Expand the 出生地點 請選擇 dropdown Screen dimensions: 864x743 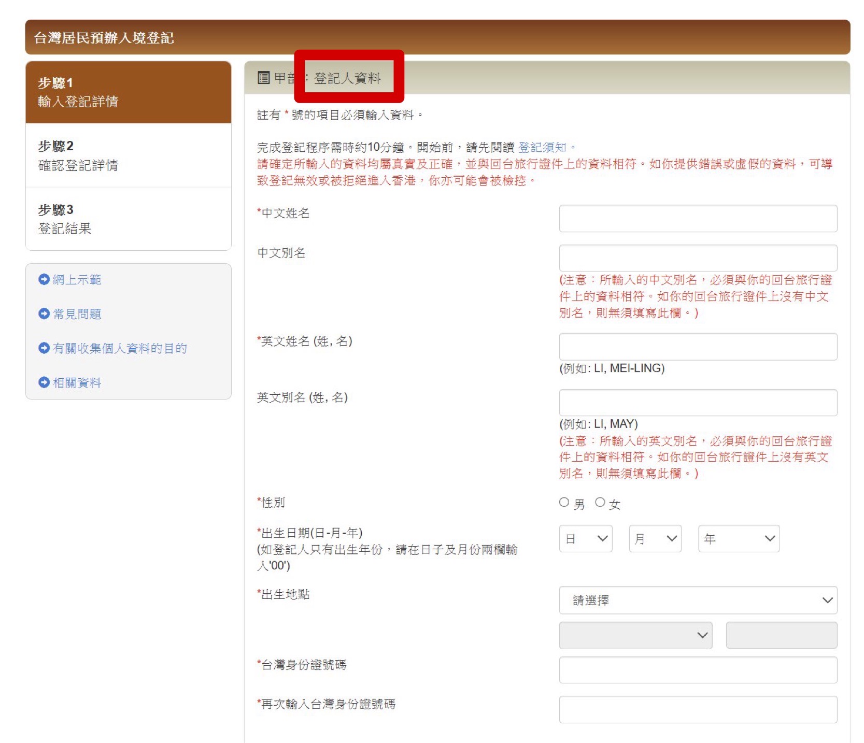click(698, 600)
